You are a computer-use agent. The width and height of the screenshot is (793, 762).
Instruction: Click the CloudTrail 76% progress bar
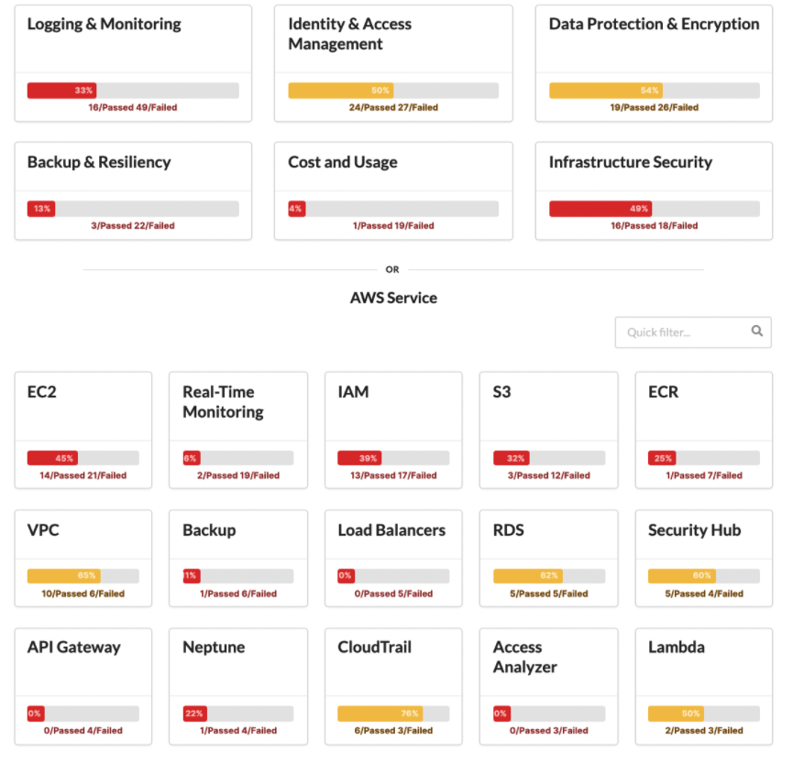pyautogui.click(x=393, y=713)
